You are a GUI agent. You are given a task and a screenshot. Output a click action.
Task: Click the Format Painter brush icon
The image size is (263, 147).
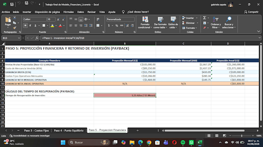tap(15, 27)
